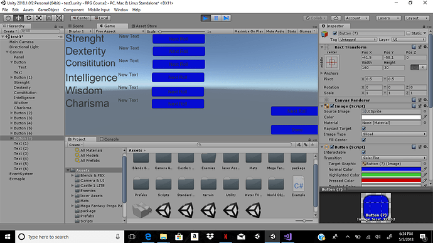The image size is (433, 243).
Task: Select the Move tool
Action: [18, 18]
